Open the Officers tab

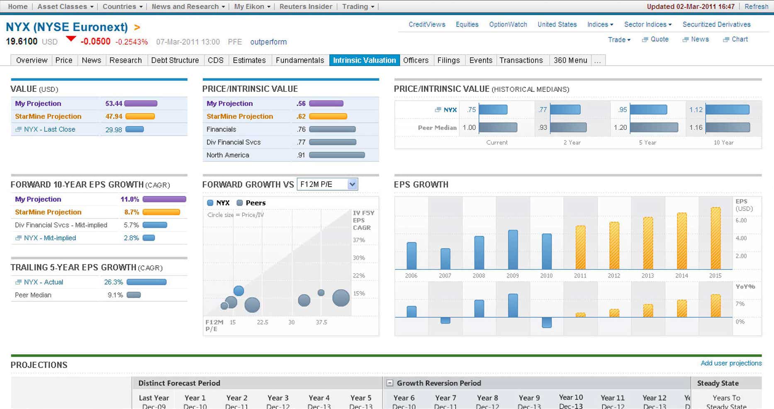416,61
